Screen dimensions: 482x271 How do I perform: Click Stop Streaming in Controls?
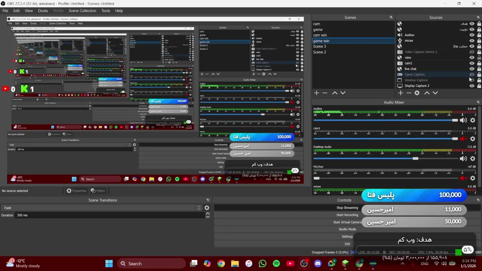(347, 208)
